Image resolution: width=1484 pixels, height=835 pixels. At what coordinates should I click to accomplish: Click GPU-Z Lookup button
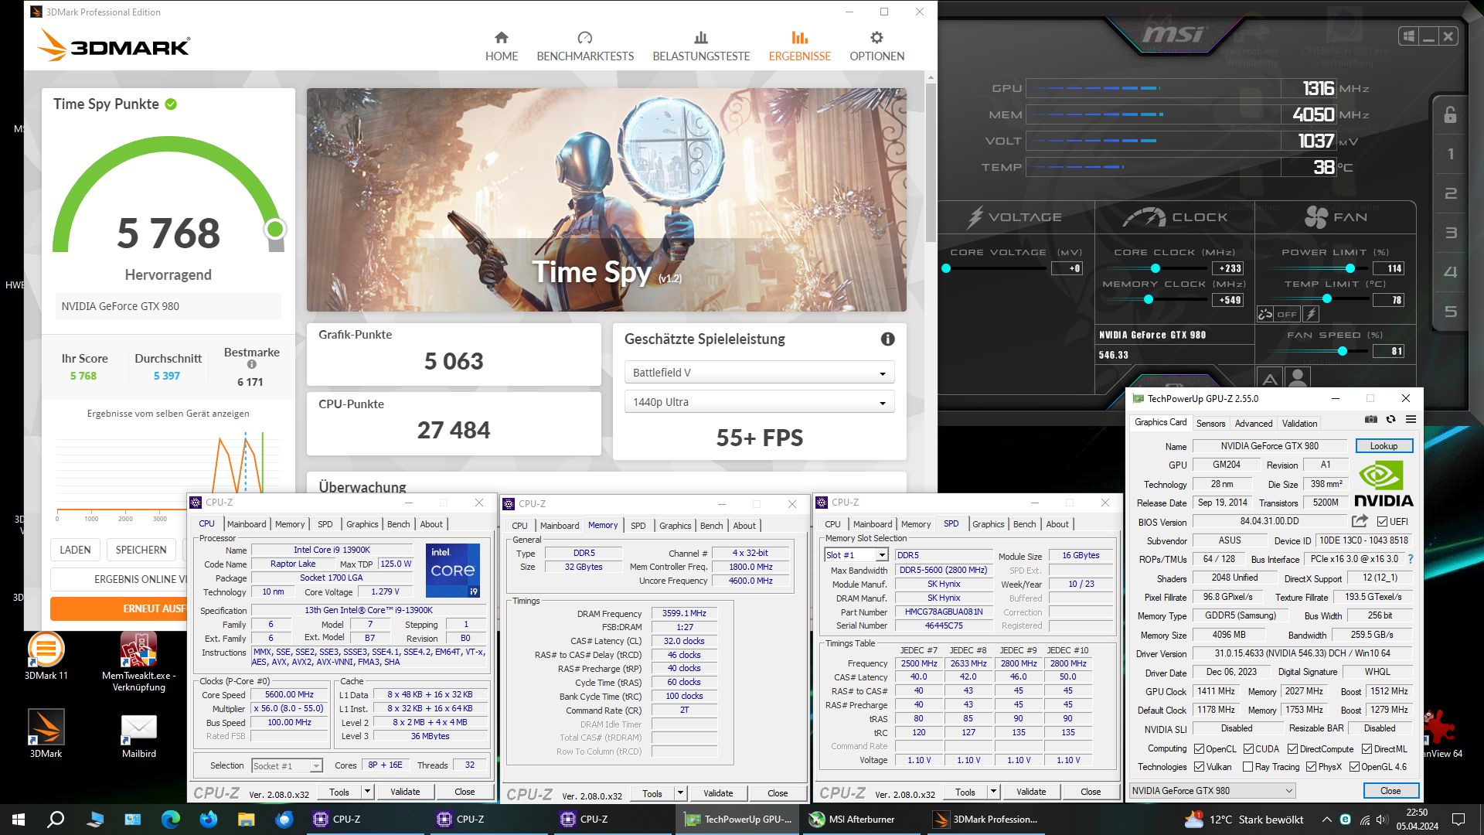pos(1384,446)
